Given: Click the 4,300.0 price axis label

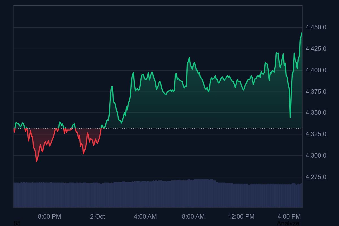Looking at the screenshot, I should (316, 156).
